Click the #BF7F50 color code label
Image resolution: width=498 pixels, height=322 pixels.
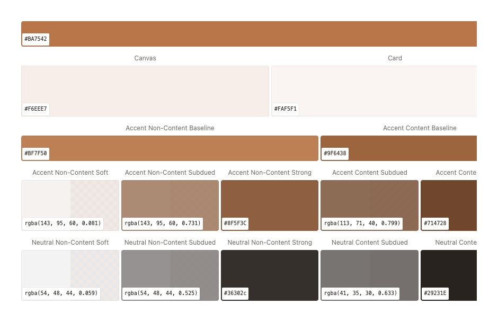point(35,154)
